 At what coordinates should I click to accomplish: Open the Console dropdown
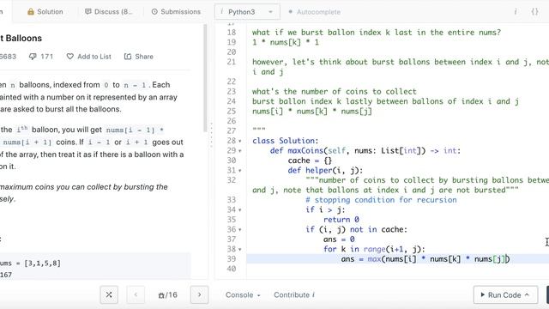coord(243,295)
